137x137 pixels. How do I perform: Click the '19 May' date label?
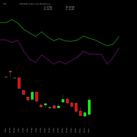45,130
